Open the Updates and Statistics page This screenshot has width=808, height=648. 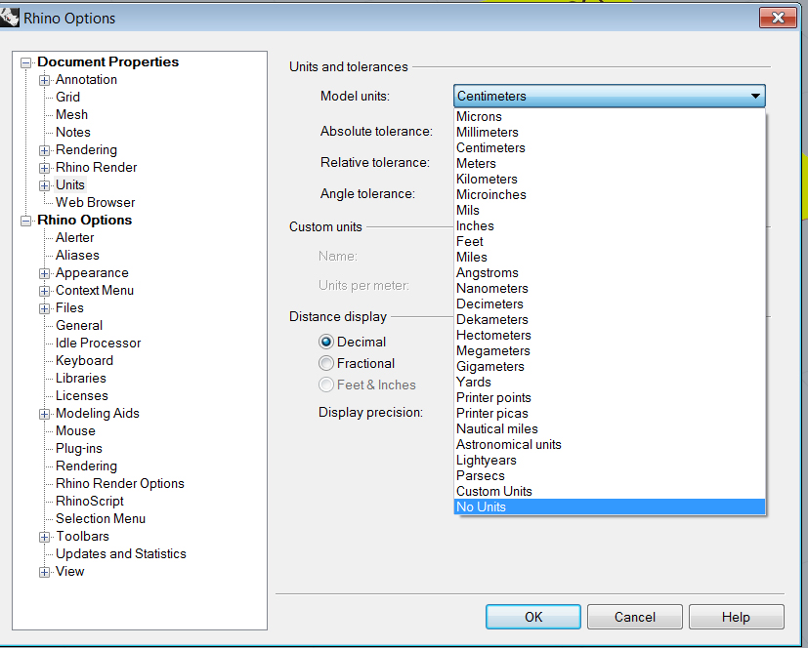pos(120,553)
